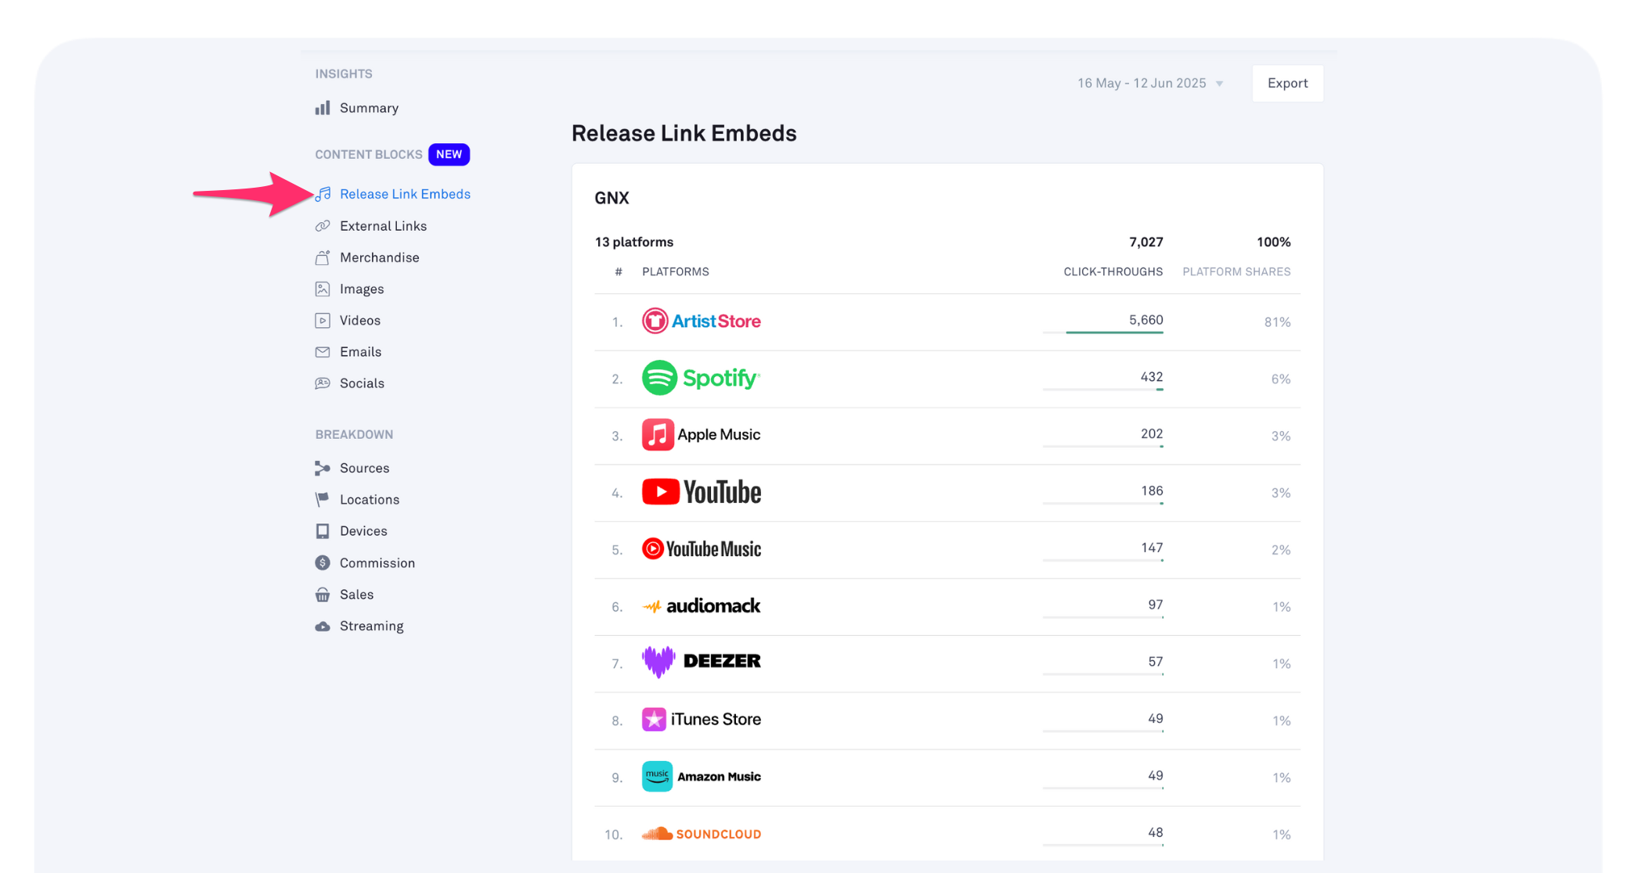Click the PLATFORM SHARES column header
Image resolution: width=1638 pixels, height=873 pixels.
pyautogui.click(x=1236, y=271)
